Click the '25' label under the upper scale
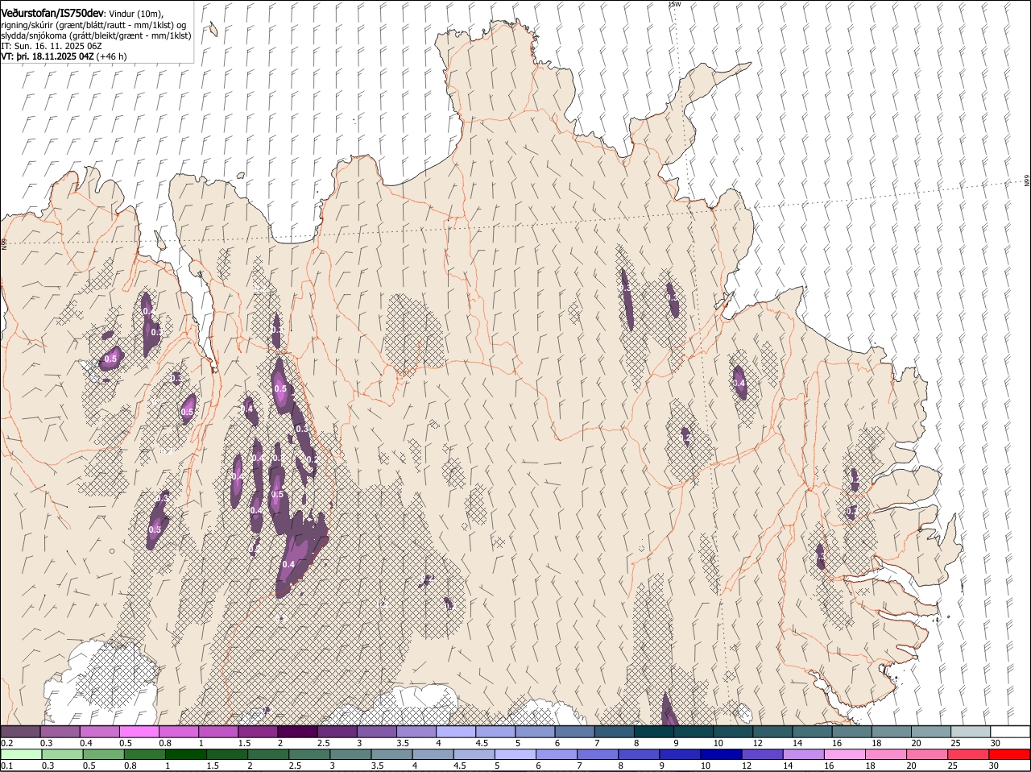 pos(956,743)
